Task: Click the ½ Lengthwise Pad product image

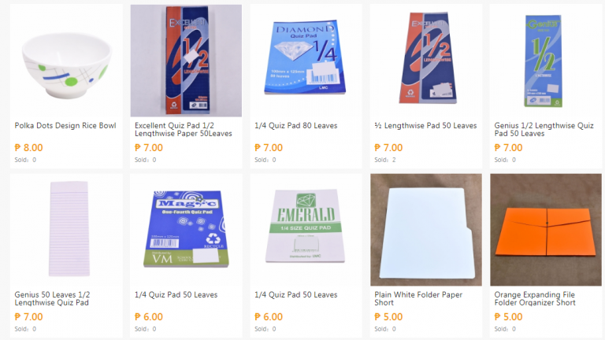Action: (x=426, y=61)
